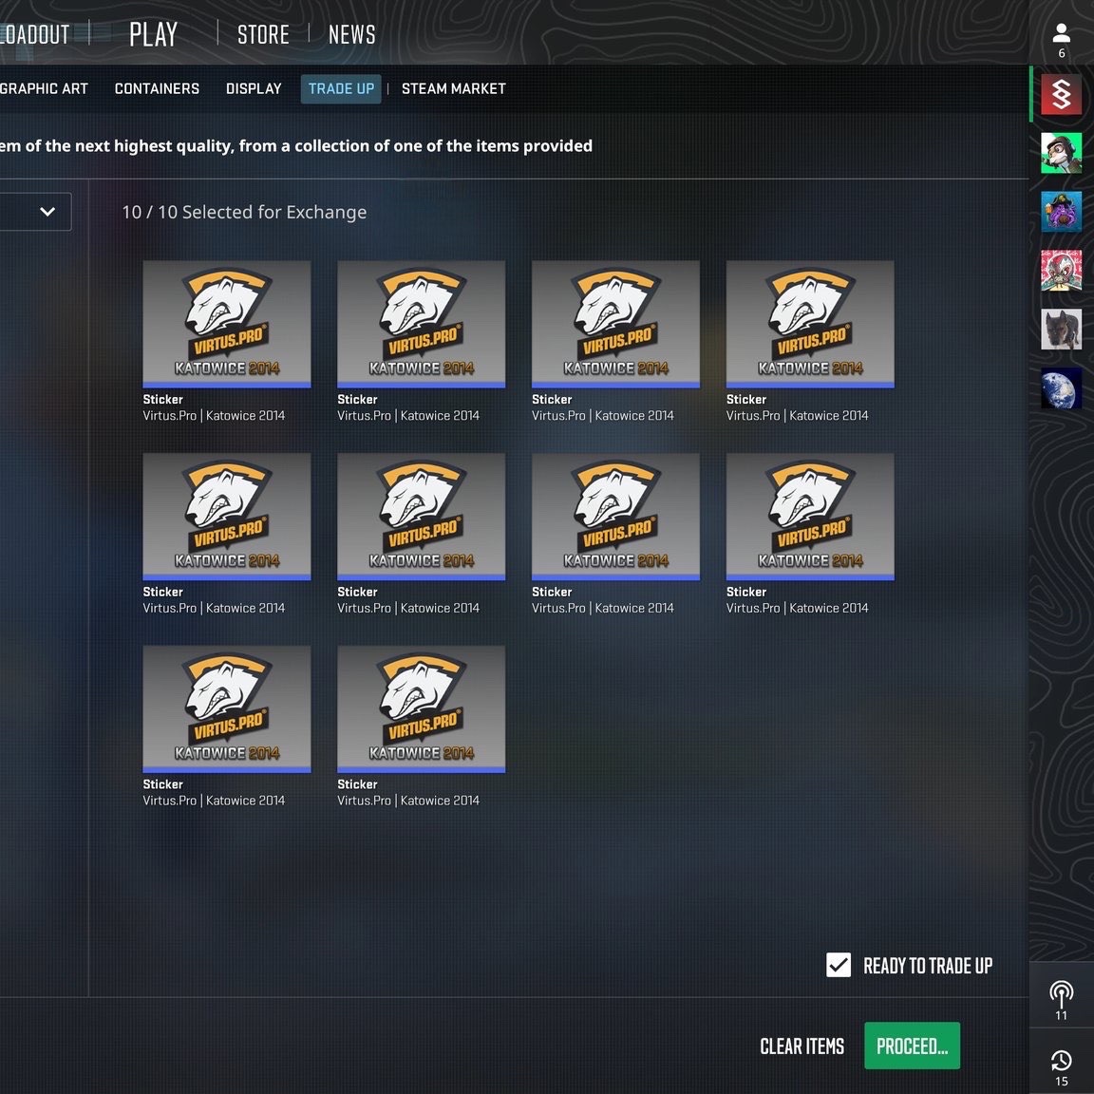The height and width of the screenshot is (1094, 1094).
Task: Select the red S-logo avatar in sidebar
Action: (1061, 94)
